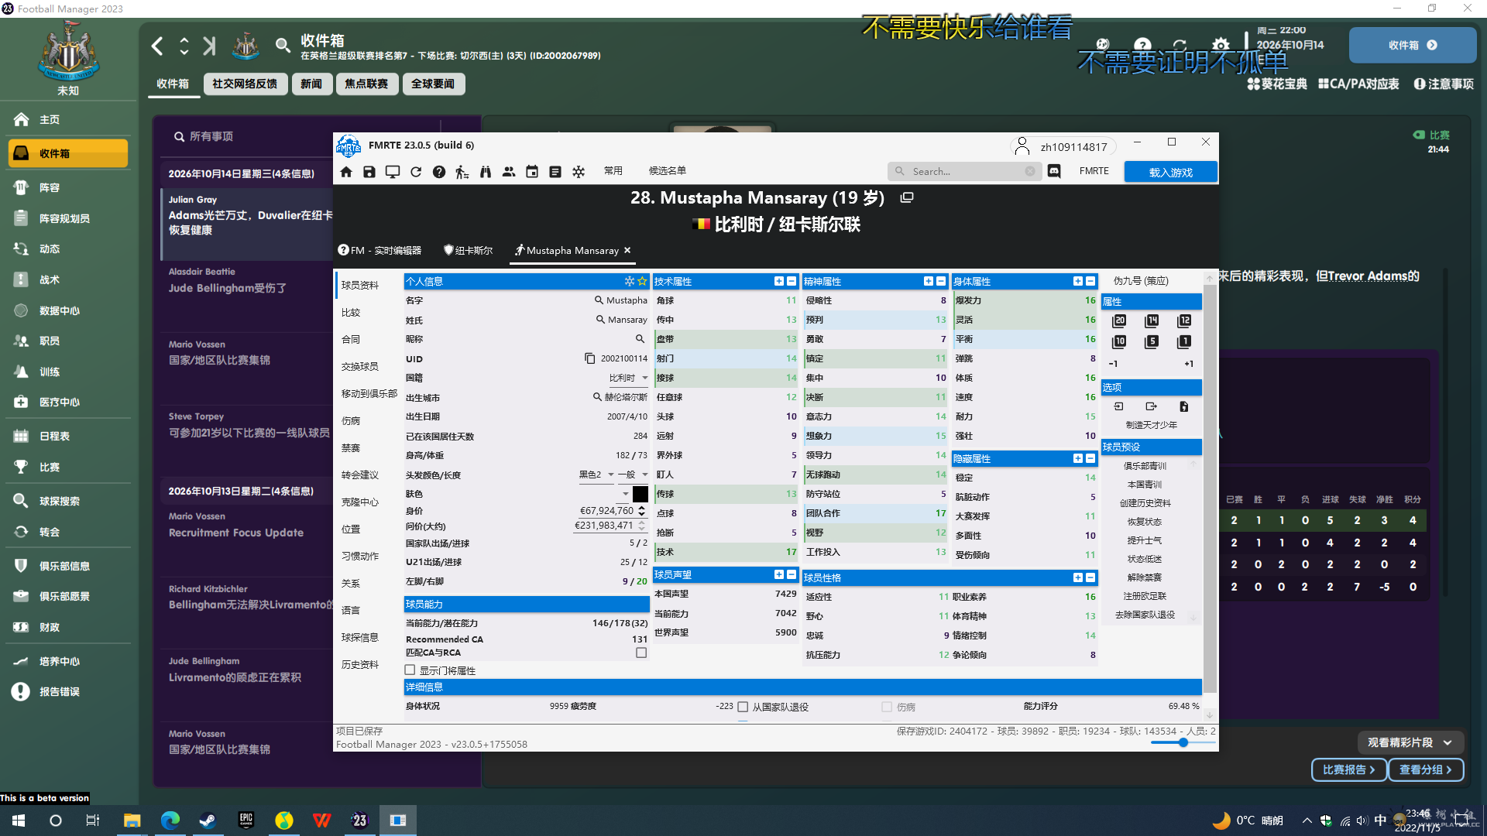Click the chat bubble icon beside FMRTE search

pos(1054,171)
